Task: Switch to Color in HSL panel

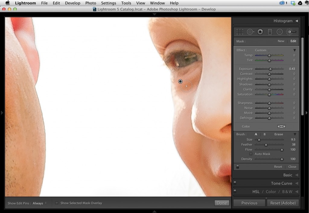Action: point(271,192)
